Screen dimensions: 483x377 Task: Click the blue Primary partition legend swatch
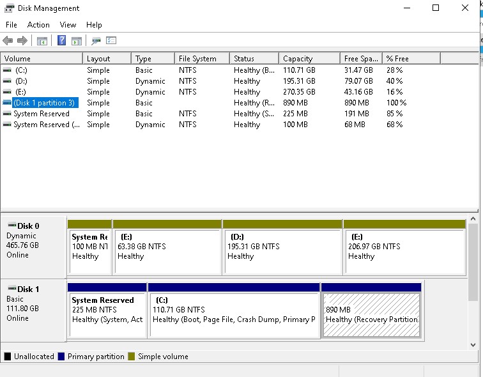[61, 357]
